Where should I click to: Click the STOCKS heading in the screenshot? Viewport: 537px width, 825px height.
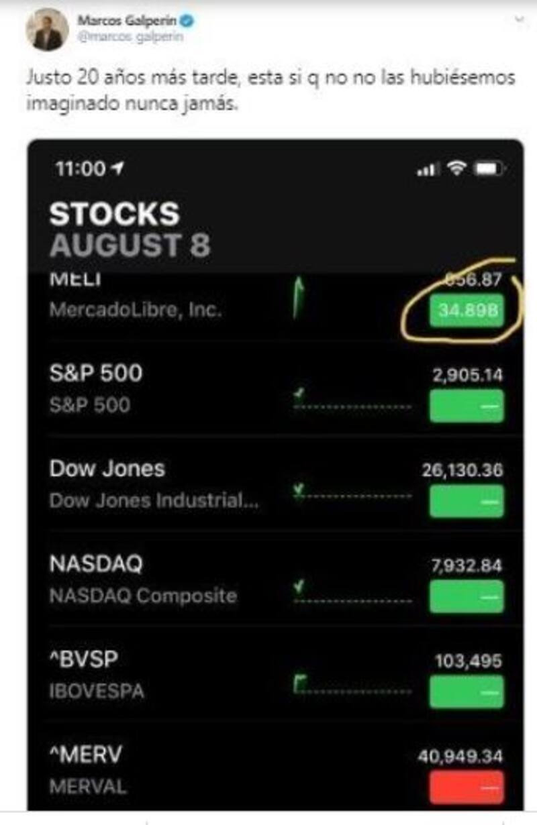pos(114,214)
